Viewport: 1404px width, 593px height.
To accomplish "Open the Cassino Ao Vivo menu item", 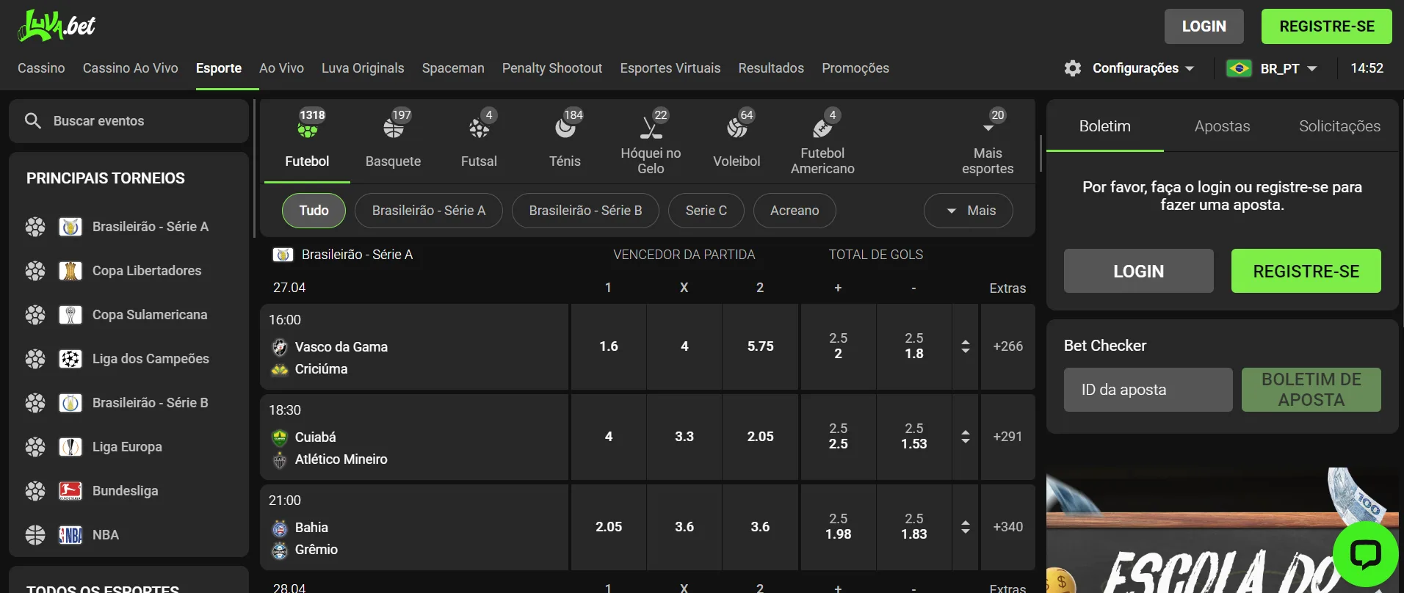I will point(131,68).
